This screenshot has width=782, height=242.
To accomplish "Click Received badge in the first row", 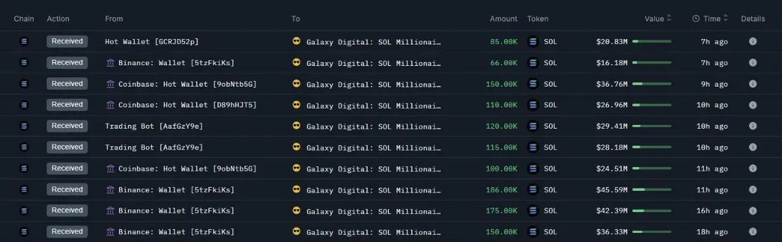I will coord(67,42).
